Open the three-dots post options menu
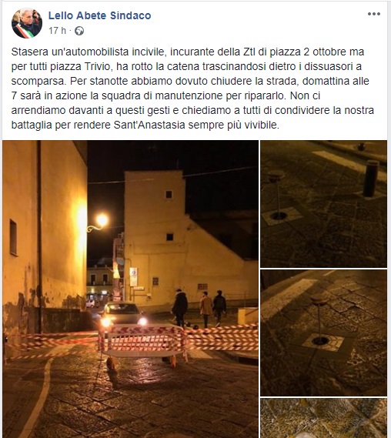391x438 pixels. (x=374, y=14)
